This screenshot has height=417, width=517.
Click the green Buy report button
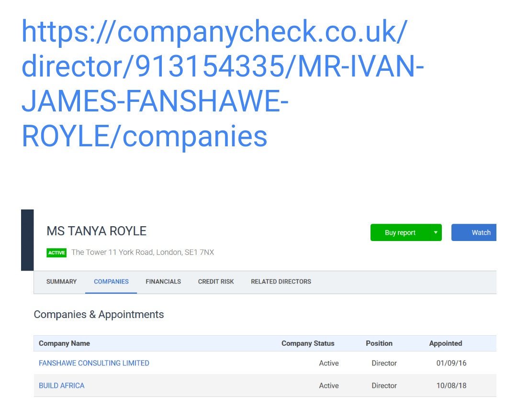pyautogui.click(x=400, y=232)
